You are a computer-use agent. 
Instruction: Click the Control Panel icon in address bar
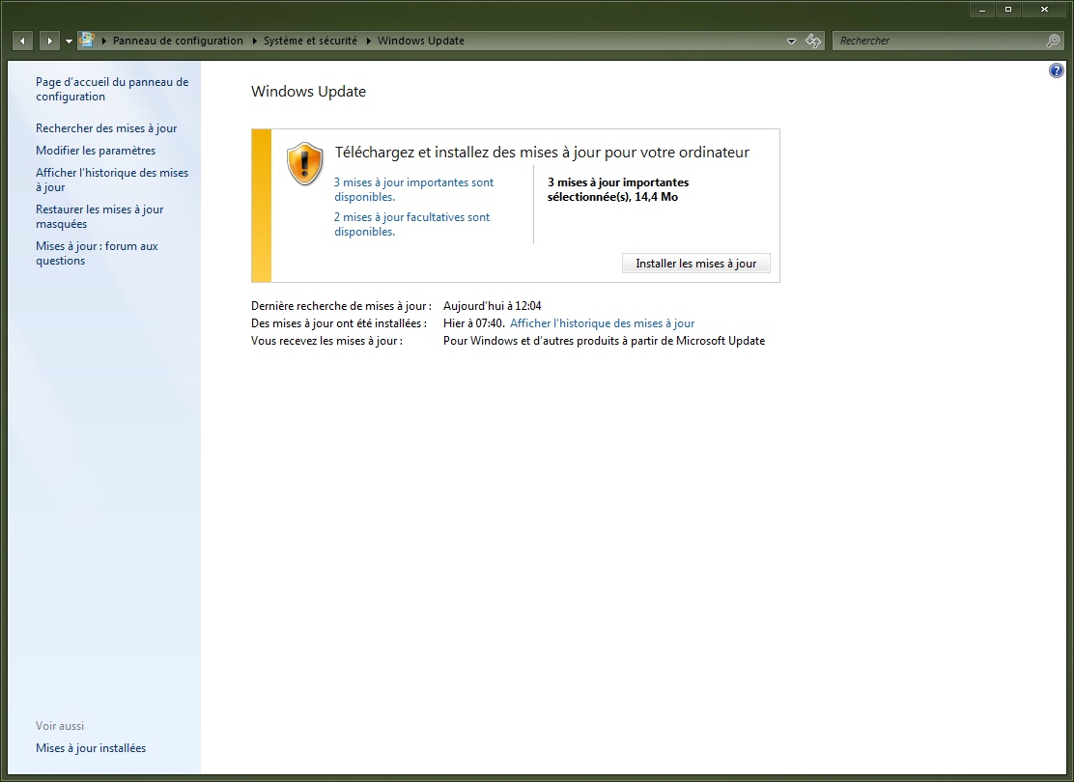87,40
